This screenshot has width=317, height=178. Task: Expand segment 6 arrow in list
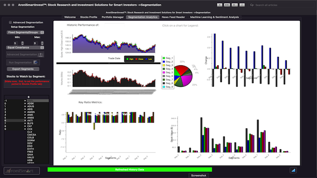(25, 120)
